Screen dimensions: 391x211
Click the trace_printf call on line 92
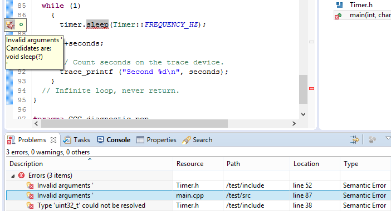pyautogui.click(x=144, y=72)
